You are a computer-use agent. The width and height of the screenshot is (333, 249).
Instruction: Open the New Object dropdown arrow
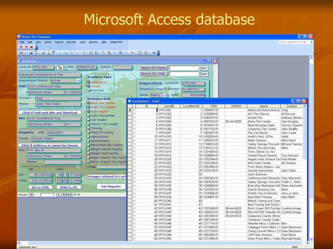pos(148,53)
